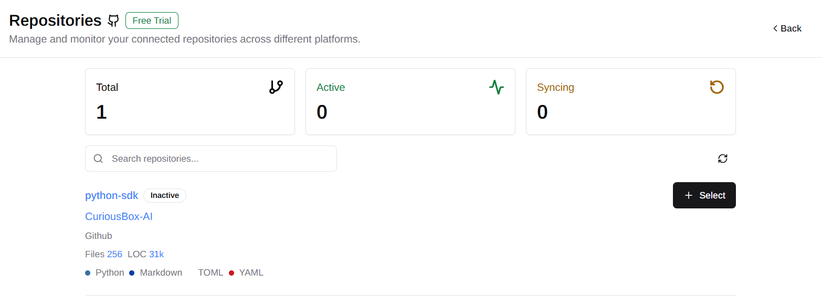Open the python-sdk repository link

pyautogui.click(x=112, y=195)
